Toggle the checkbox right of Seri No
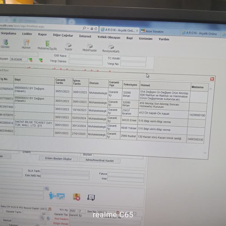Viewport: 226px width, 226px height. [x=134, y=213]
